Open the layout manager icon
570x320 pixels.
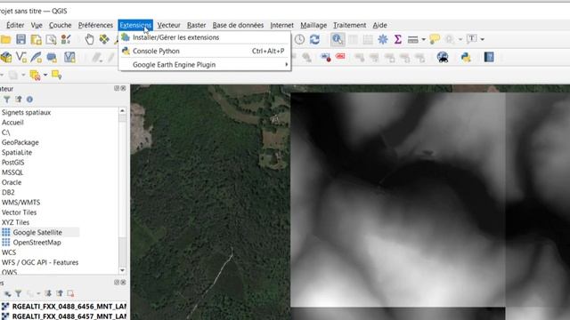[51, 39]
